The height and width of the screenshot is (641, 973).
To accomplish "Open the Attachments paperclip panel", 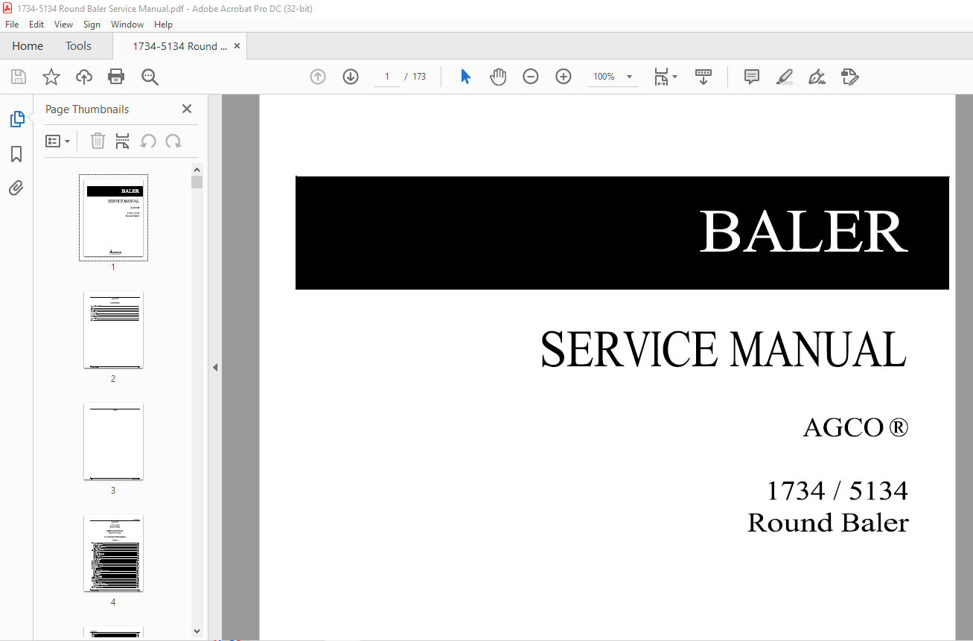I will [x=16, y=188].
